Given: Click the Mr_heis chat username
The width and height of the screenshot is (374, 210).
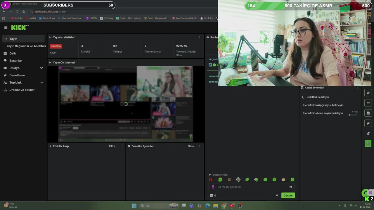Looking at the screenshot, I should pyautogui.click(x=213, y=59).
